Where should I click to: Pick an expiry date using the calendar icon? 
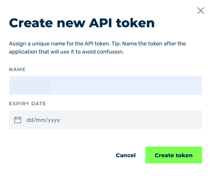[18, 120]
